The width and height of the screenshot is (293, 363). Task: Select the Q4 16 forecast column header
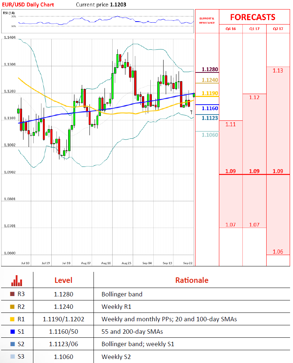231,29
